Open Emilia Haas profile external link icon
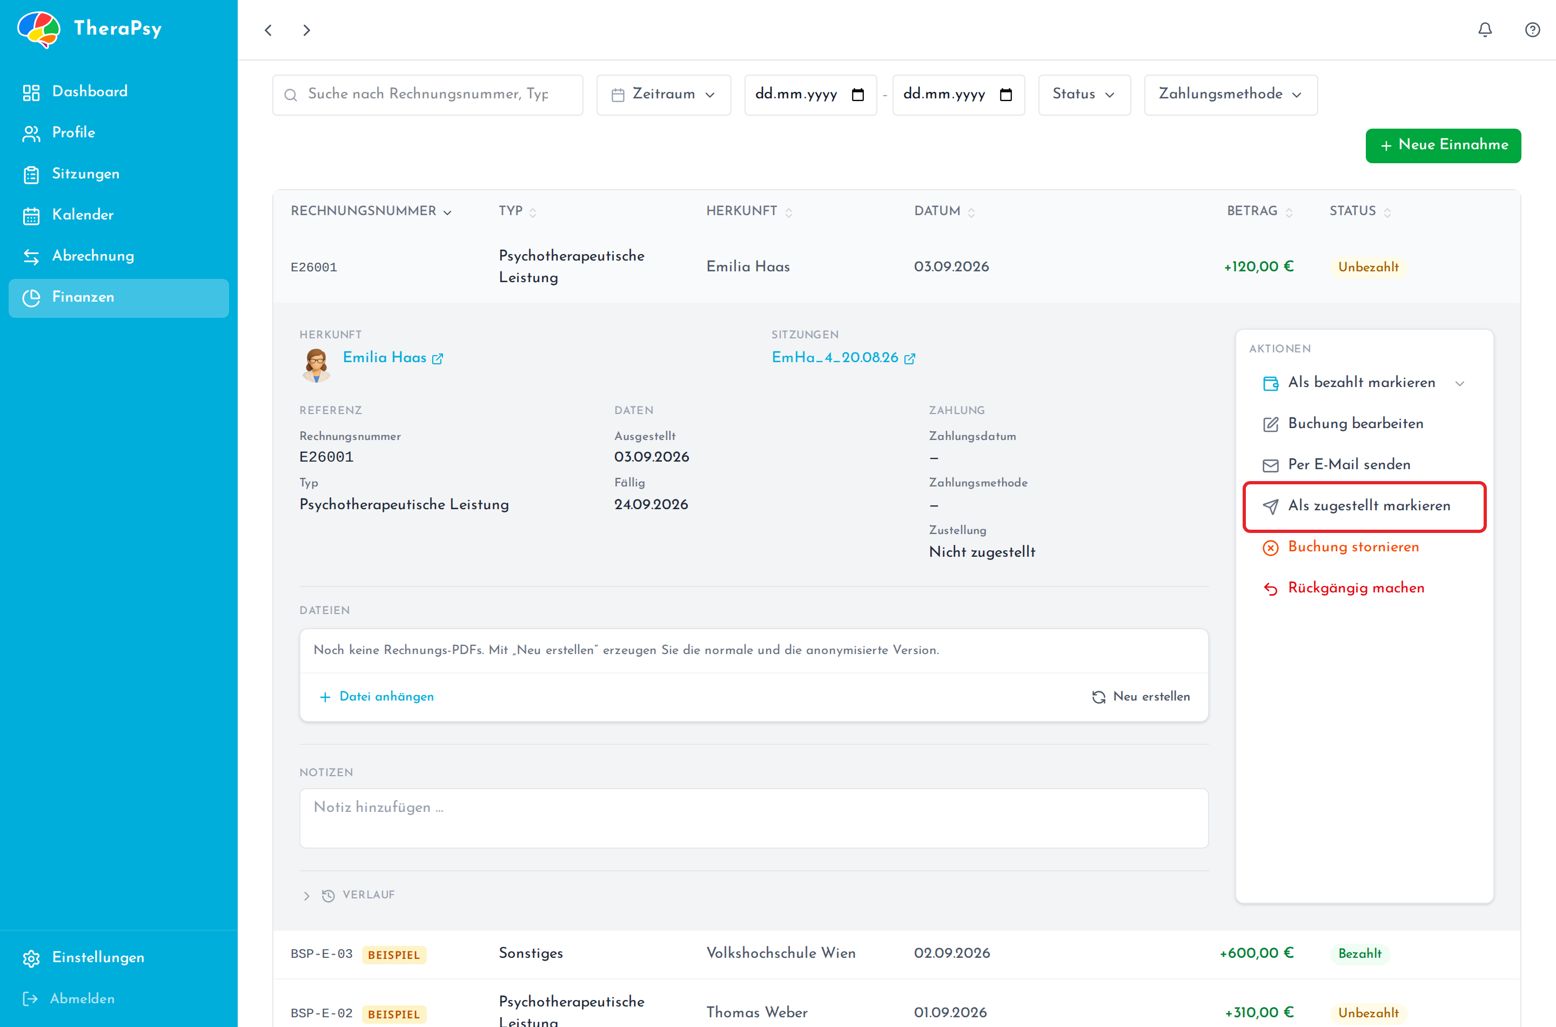The height and width of the screenshot is (1027, 1556). click(x=437, y=358)
